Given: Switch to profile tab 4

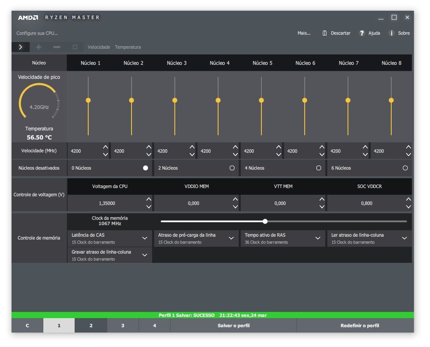Looking at the screenshot, I should click(x=154, y=326).
